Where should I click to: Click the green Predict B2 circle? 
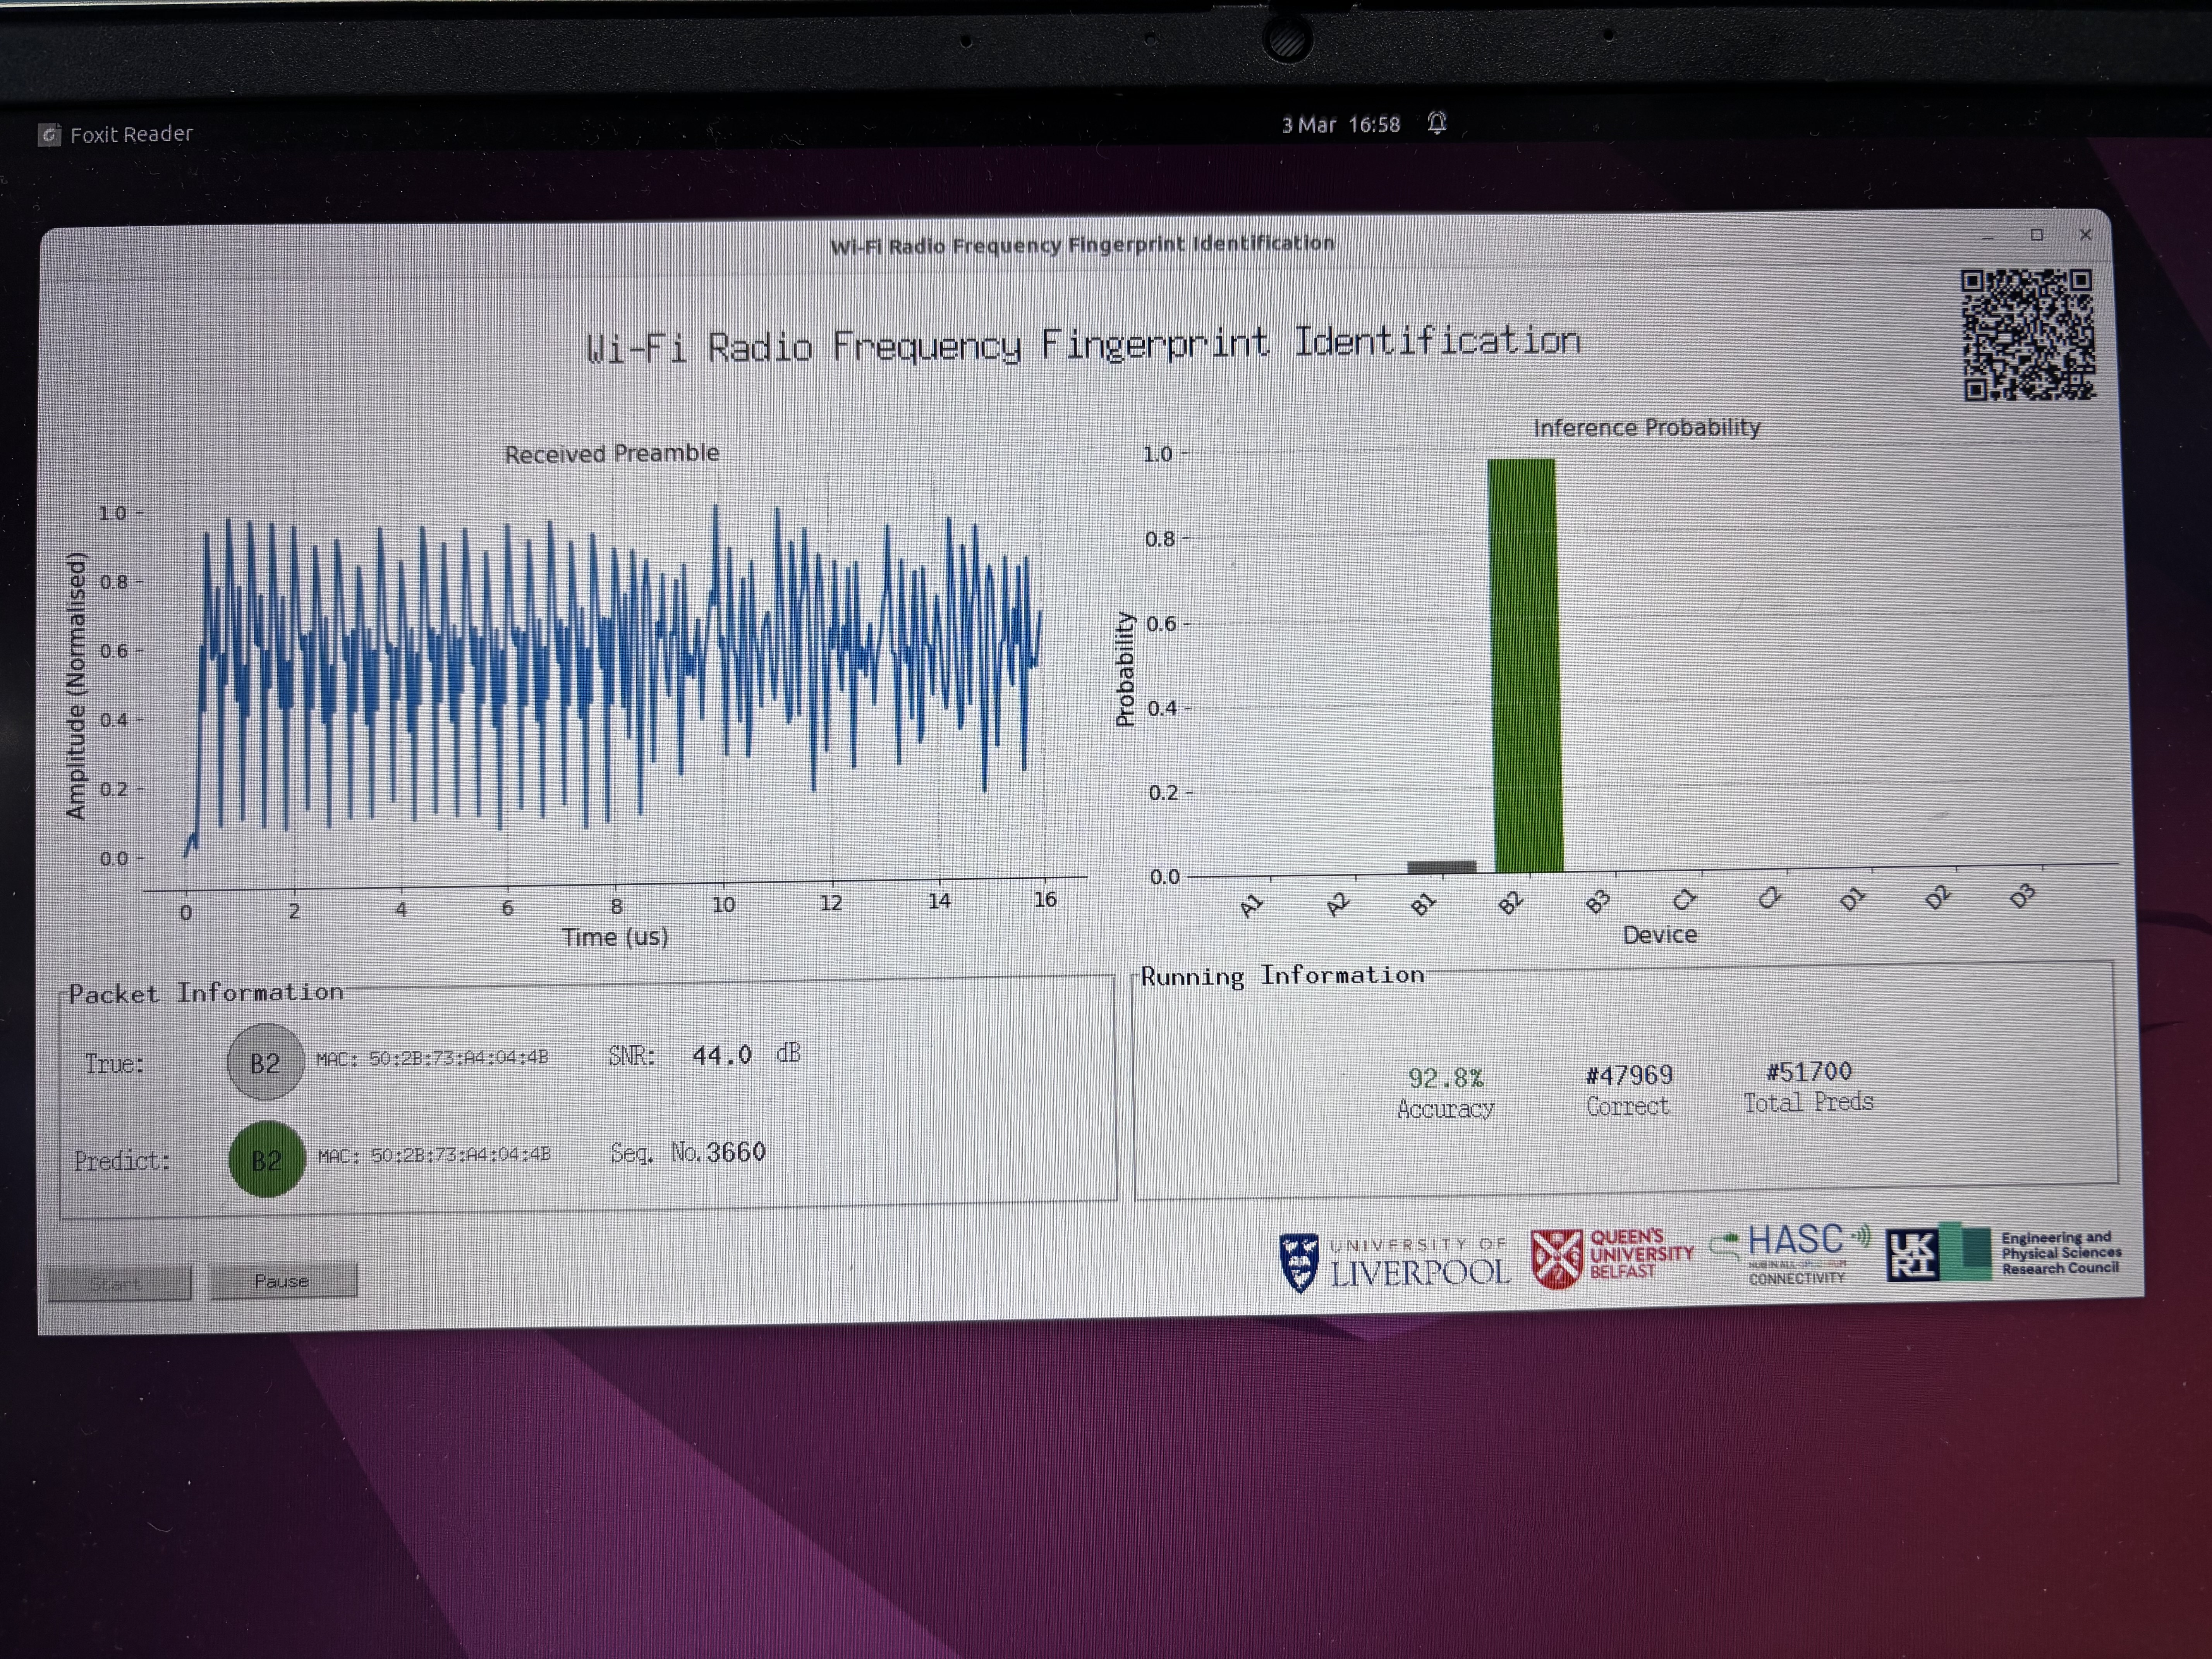(266, 1159)
